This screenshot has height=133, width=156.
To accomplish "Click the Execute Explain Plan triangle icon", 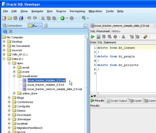I will coord(123,37).
